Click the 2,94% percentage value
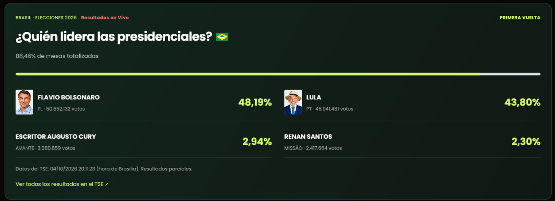 [257, 142]
